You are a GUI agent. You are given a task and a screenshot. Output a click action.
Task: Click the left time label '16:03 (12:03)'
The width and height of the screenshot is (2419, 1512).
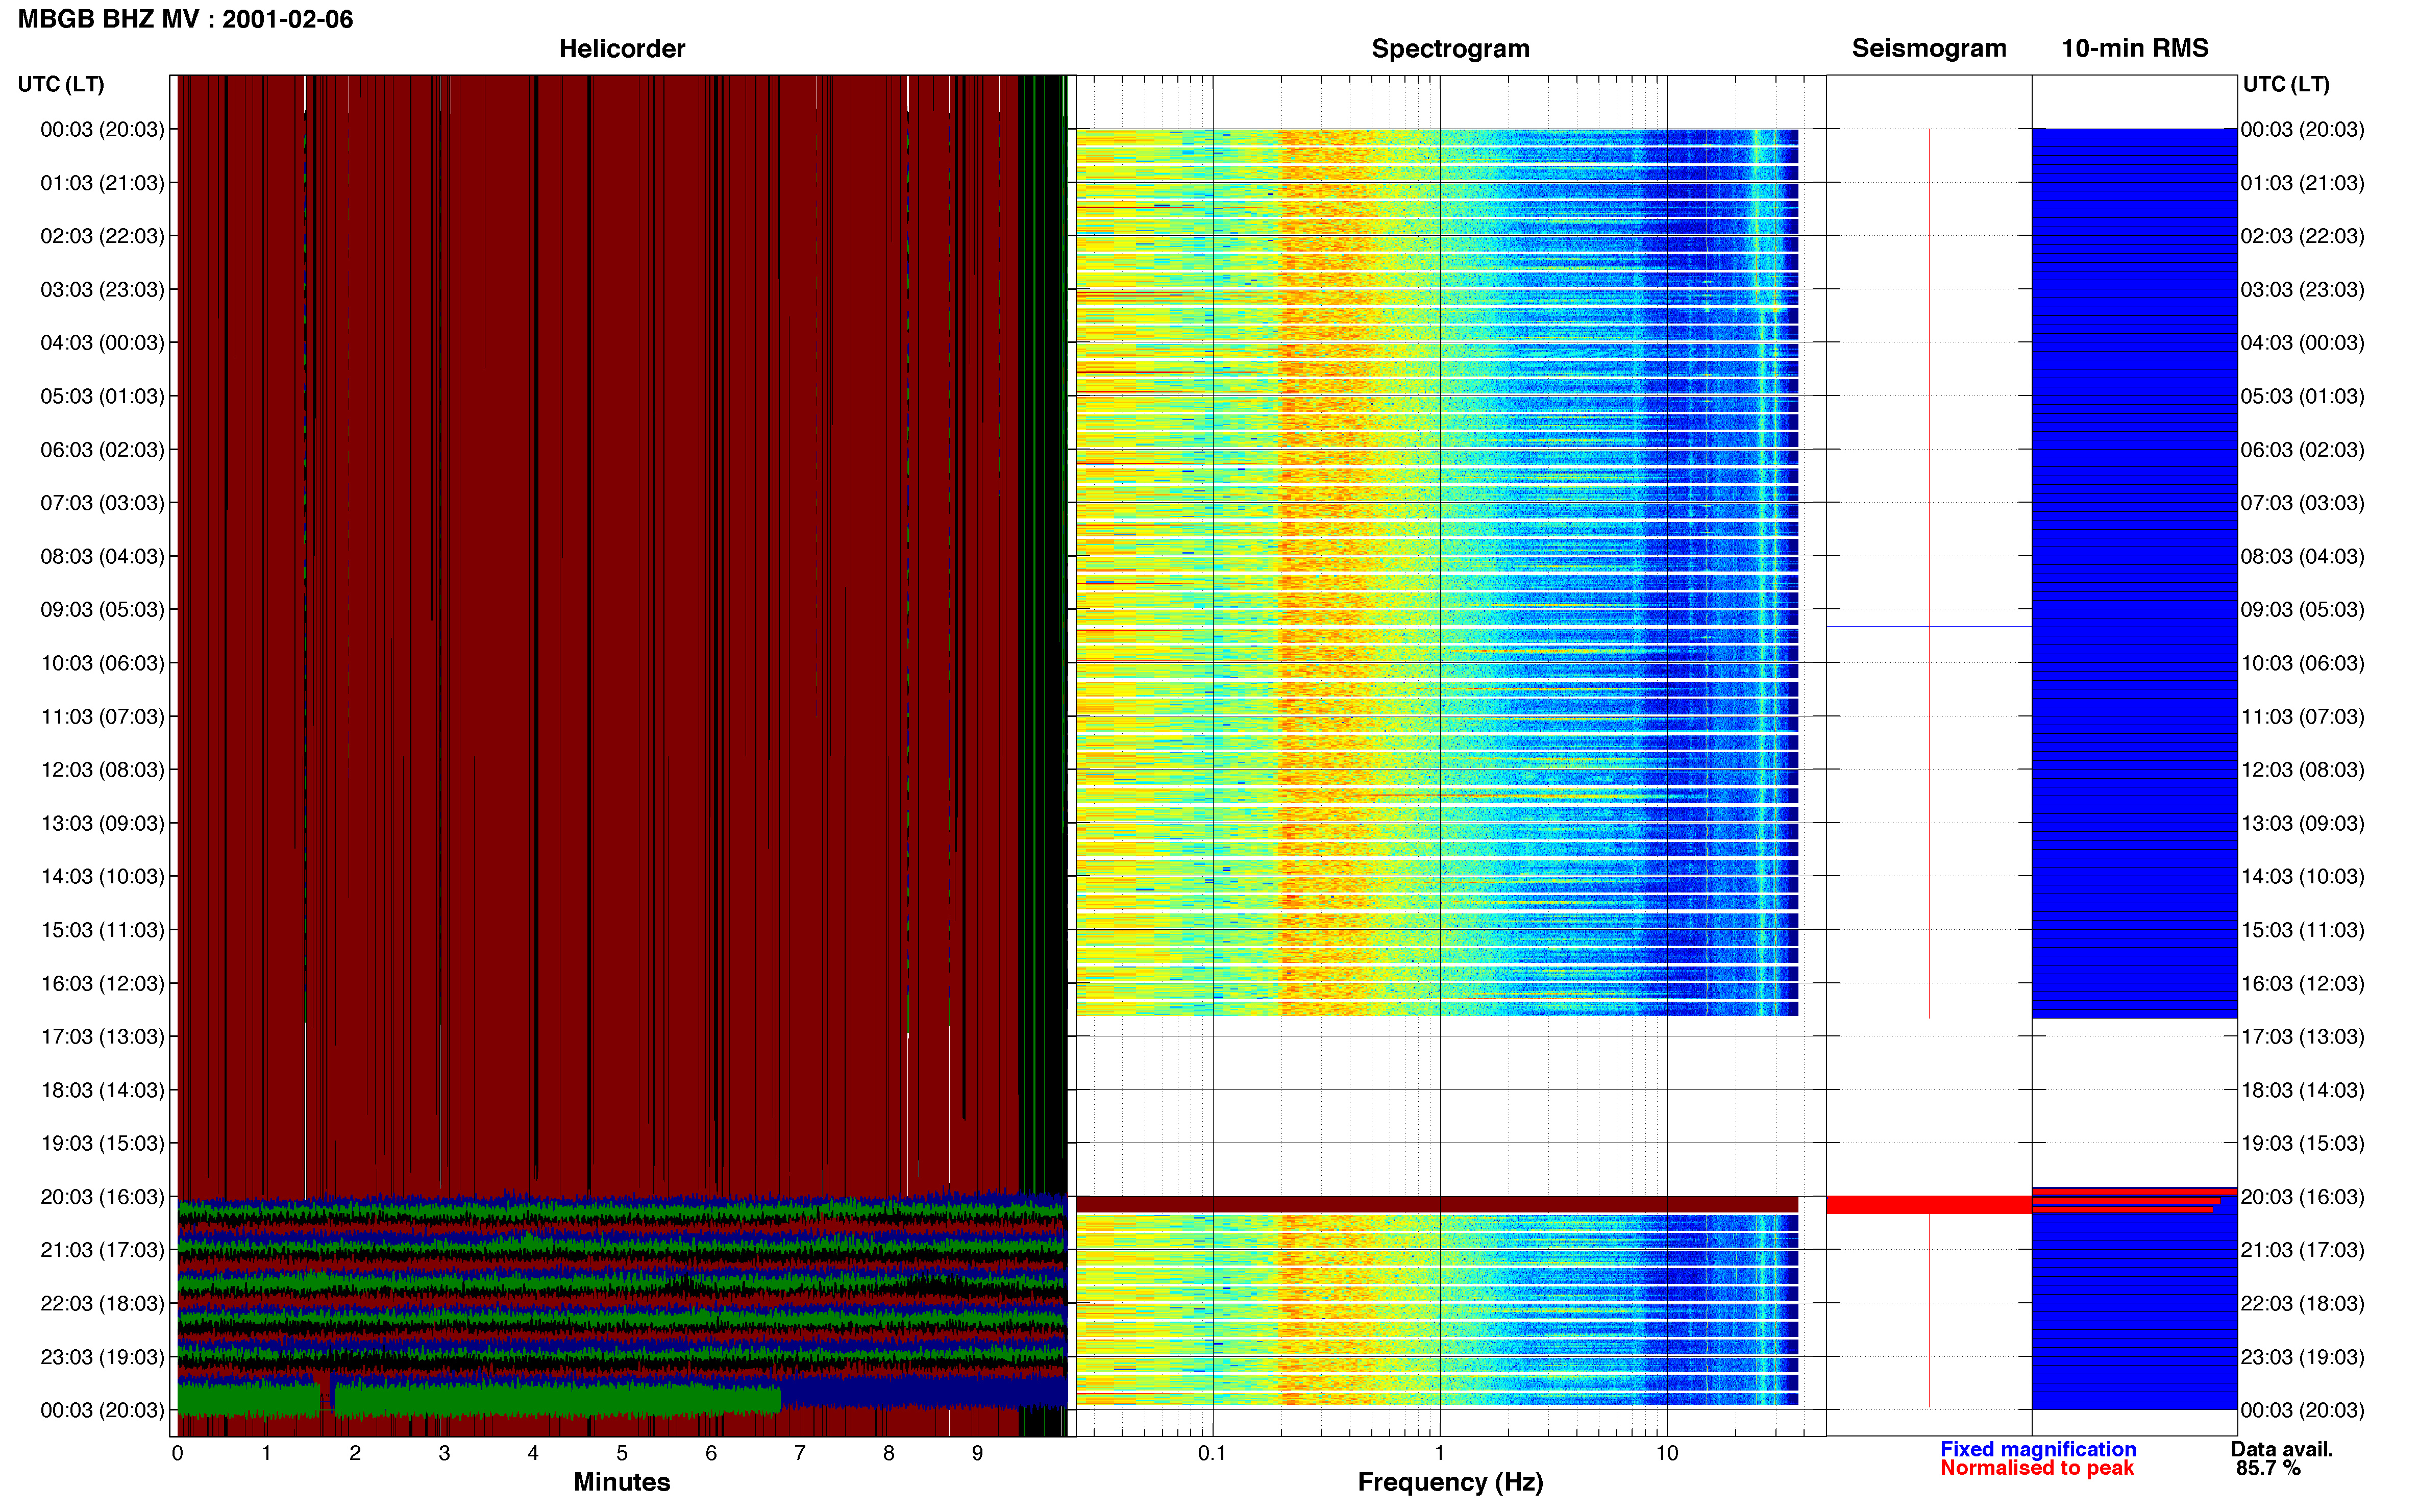tap(102, 983)
